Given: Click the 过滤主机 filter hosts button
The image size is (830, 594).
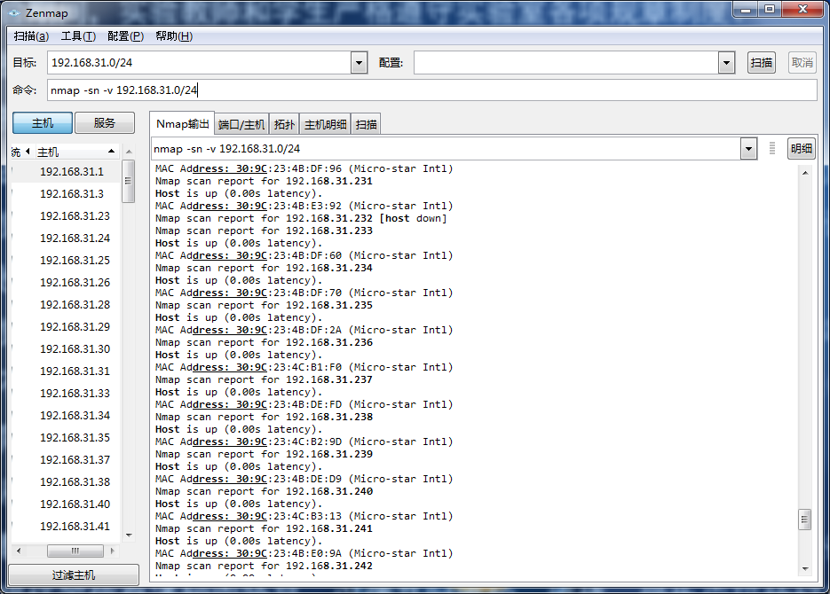Looking at the screenshot, I should click(74, 575).
